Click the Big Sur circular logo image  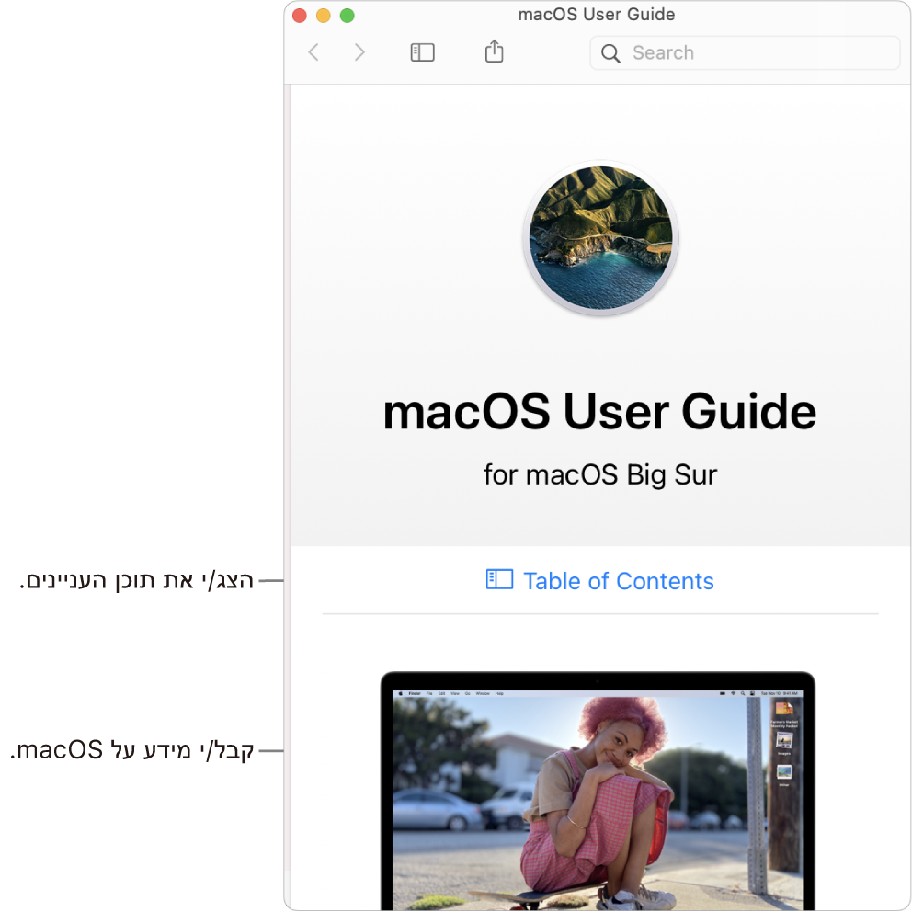tap(600, 238)
